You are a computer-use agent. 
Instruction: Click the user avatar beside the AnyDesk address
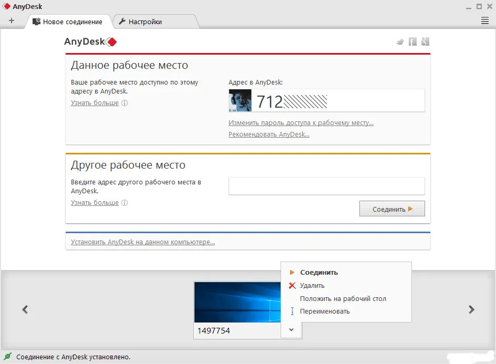coord(240,100)
